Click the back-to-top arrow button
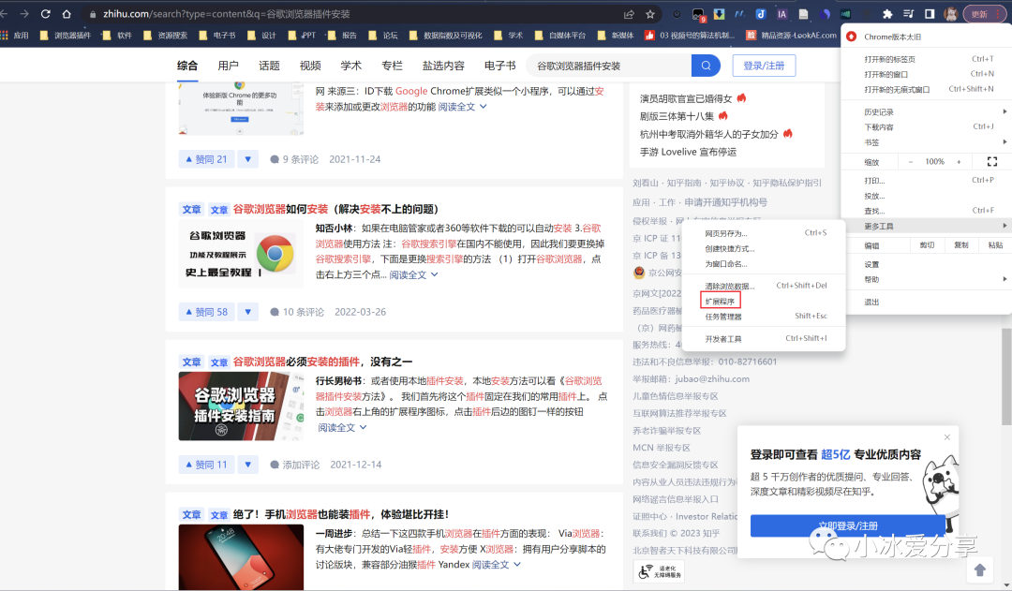 980,569
